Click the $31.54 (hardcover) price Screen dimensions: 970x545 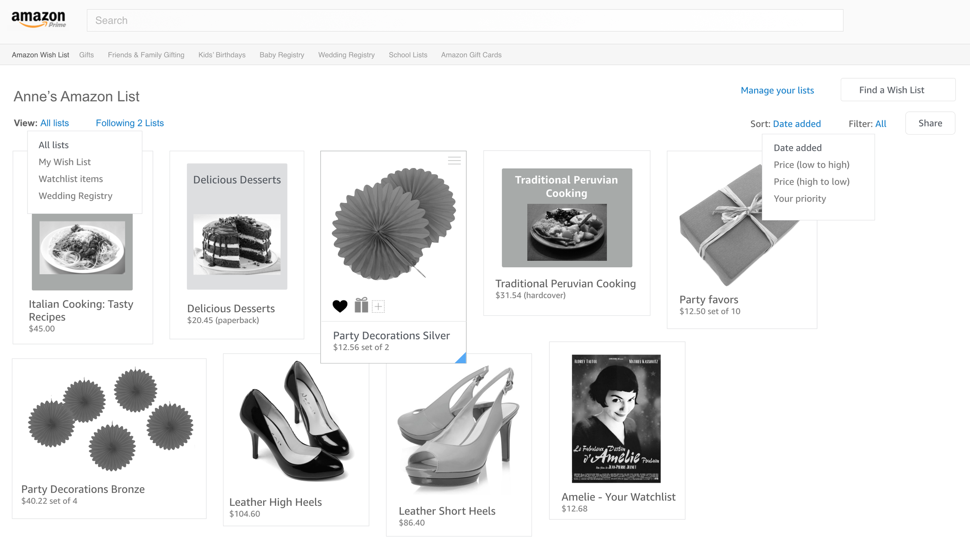pos(530,296)
